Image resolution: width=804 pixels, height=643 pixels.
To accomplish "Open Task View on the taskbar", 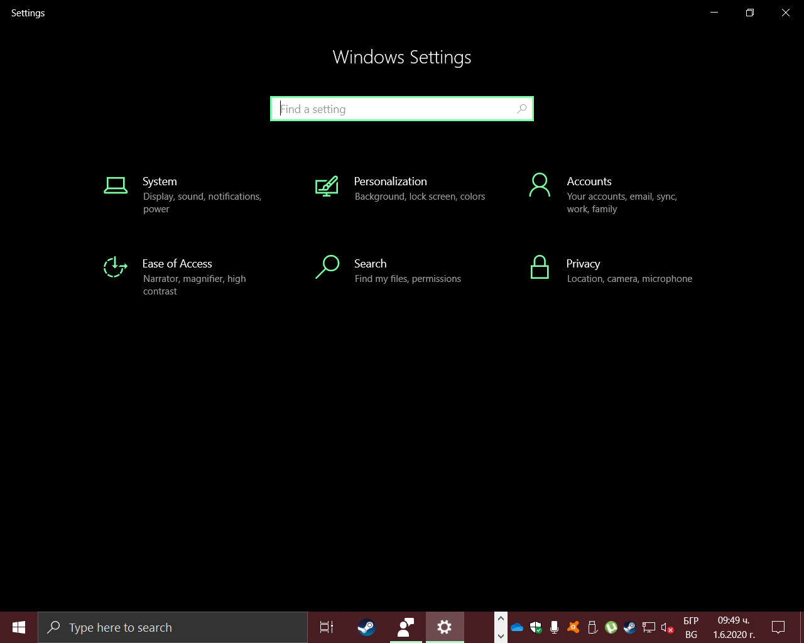I will 327,627.
